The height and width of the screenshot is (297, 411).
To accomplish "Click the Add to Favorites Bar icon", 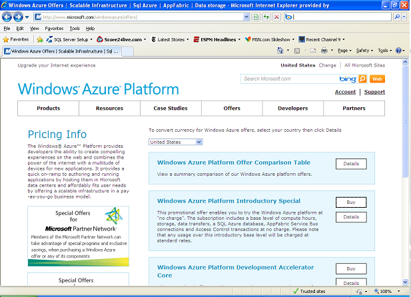I will [x=40, y=39].
